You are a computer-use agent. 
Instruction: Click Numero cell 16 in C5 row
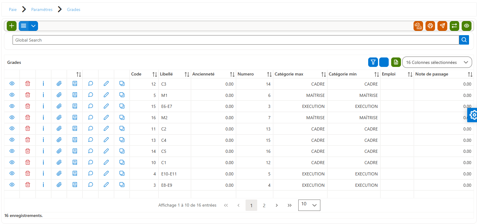pos(254,151)
